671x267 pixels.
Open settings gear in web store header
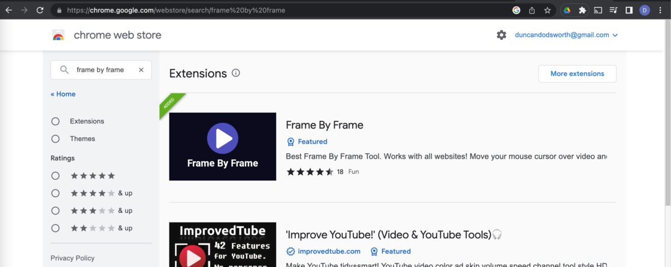pyautogui.click(x=502, y=35)
